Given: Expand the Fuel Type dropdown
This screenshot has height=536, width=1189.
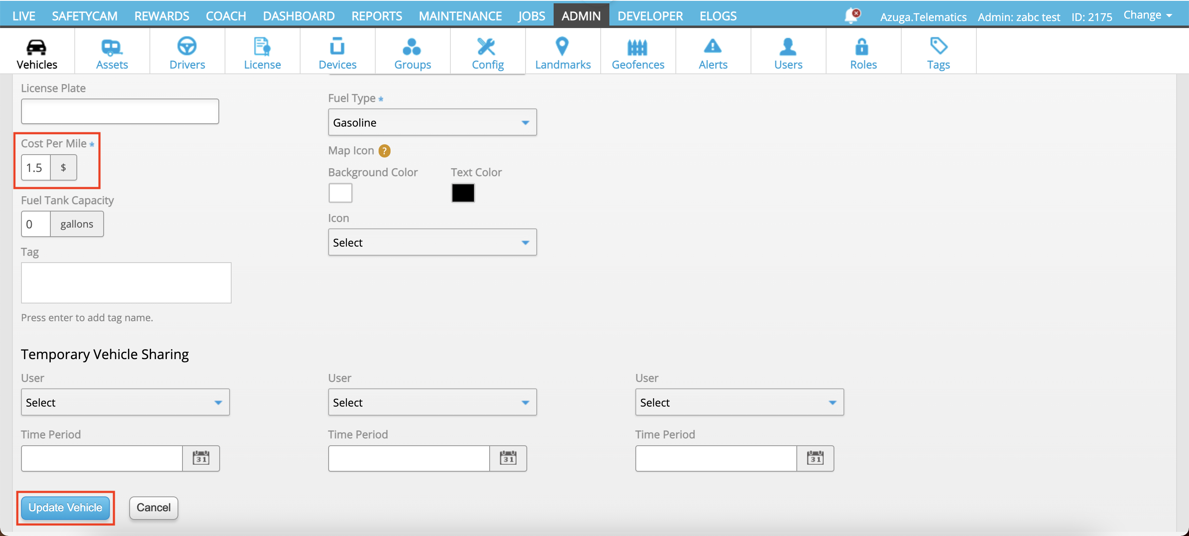Looking at the screenshot, I should 432,122.
